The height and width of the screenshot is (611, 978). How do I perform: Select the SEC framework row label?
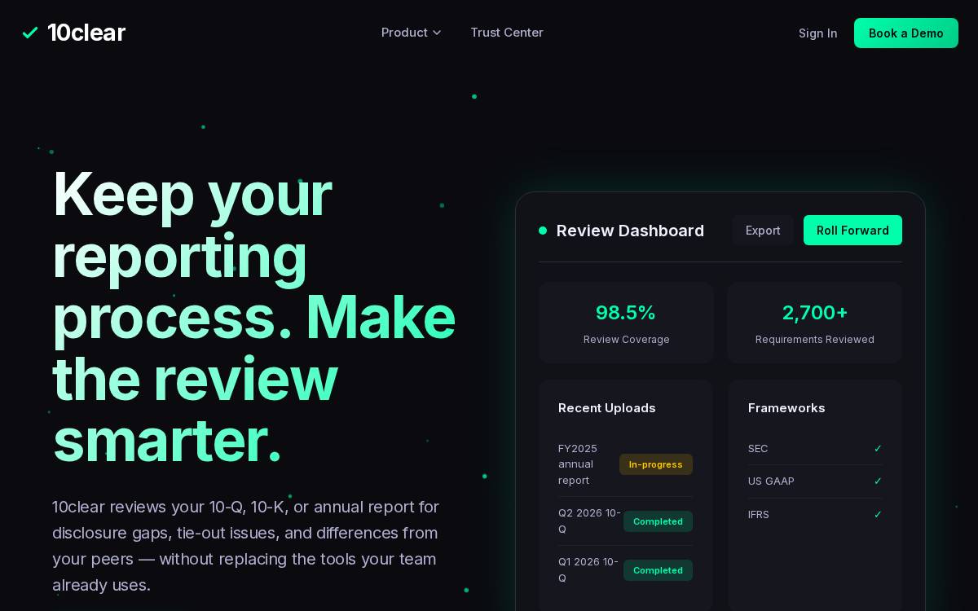click(x=758, y=449)
